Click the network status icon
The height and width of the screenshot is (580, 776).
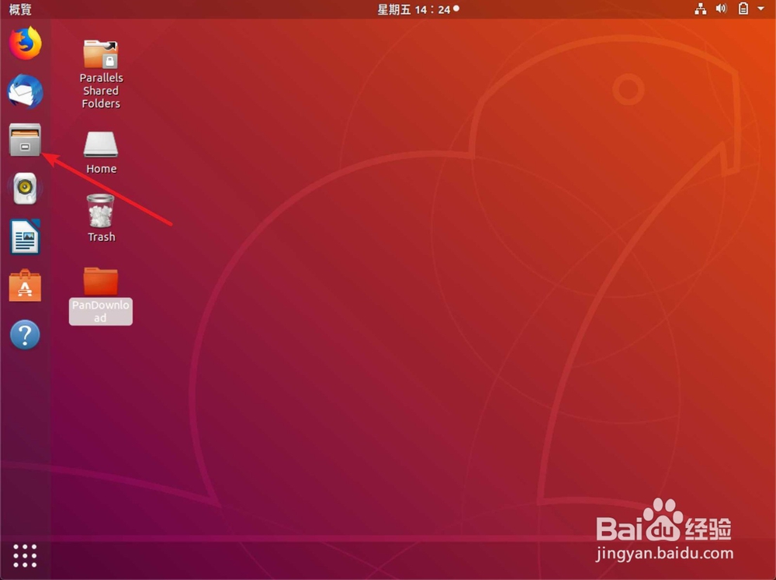tap(700, 9)
